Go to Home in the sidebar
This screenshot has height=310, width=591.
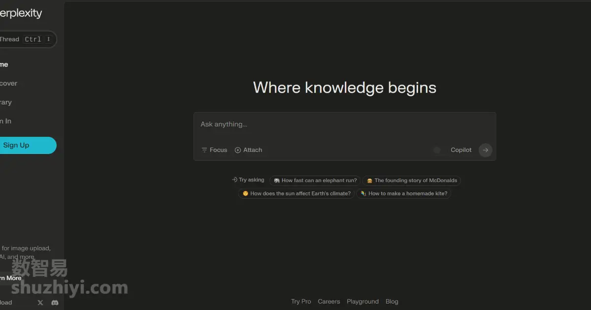click(5, 64)
